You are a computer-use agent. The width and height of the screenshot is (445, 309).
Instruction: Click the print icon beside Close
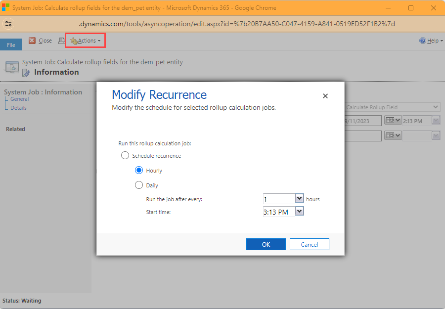tap(61, 41)
